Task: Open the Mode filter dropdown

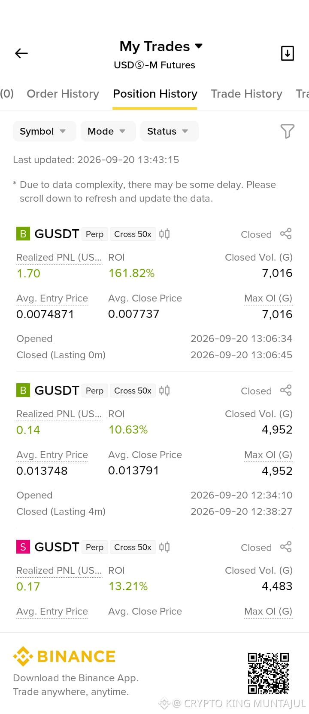Action: click(x=108, y=131)
